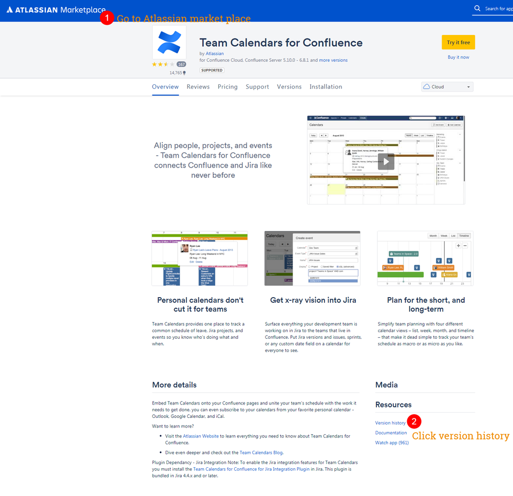Viewport: 513px width, 496px height.
Task: Click the more versions link
Action: coord(333,60)
